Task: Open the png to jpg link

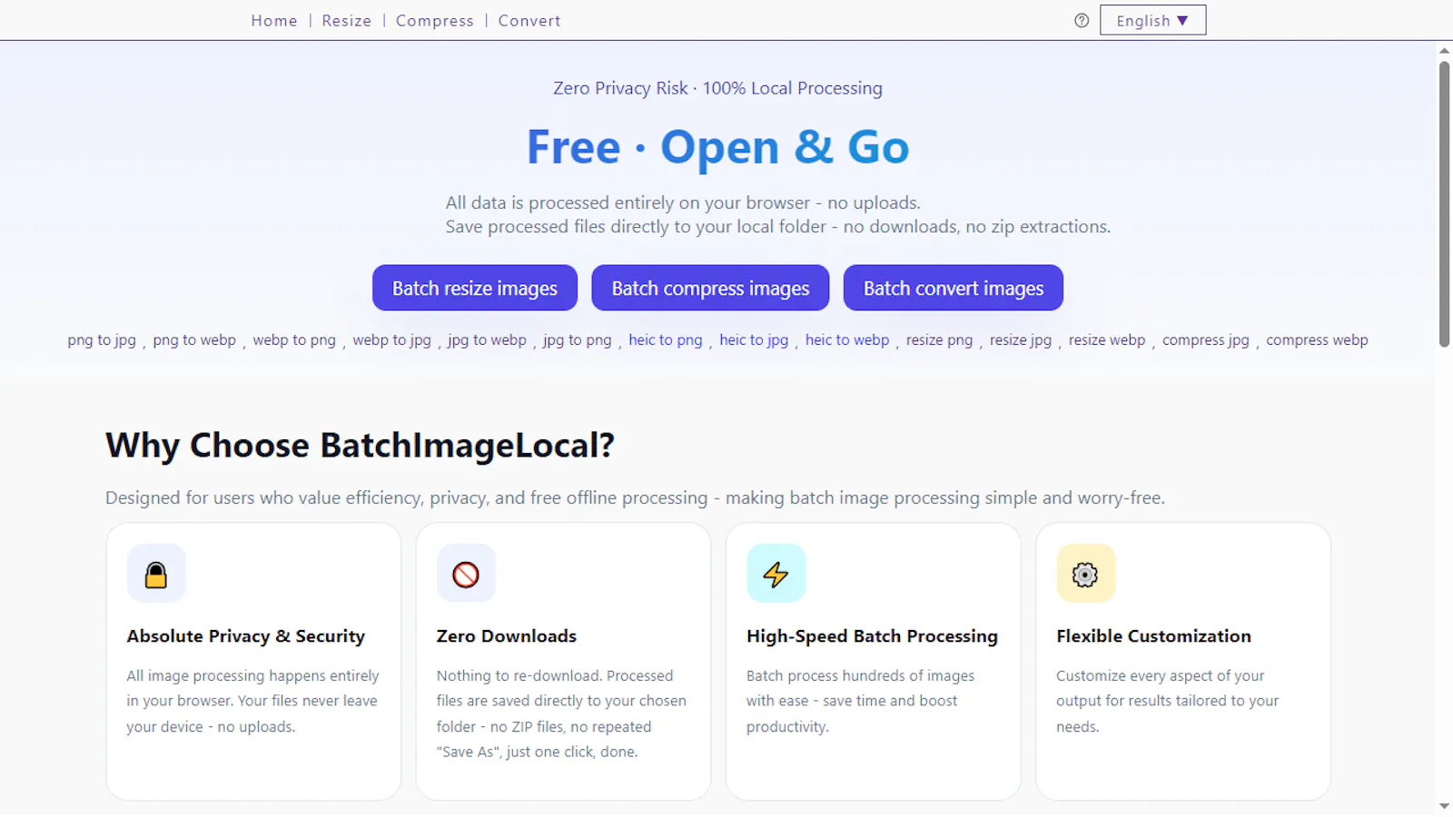Action: pos(102,340)
